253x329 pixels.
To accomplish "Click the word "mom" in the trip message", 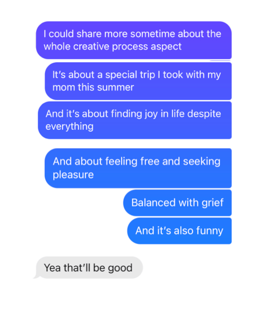I will (x=63, y=88).
